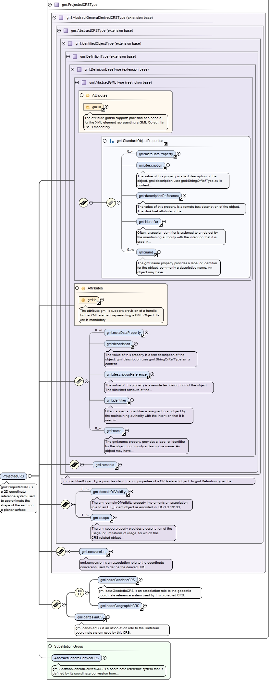Click the 'The gml:scope property provides' annotation
The image size is (269, 680).
pyautogui.click(x=133, y=533)
